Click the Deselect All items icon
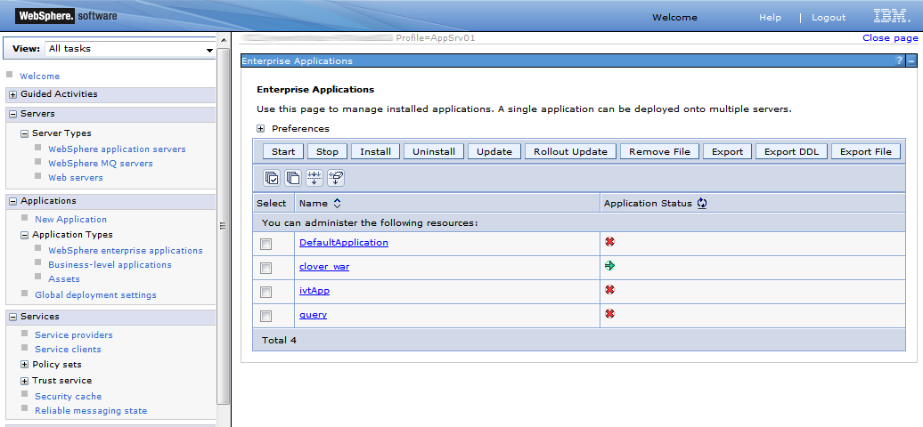This screenshot has width=923, height=427. coord(292,178)
